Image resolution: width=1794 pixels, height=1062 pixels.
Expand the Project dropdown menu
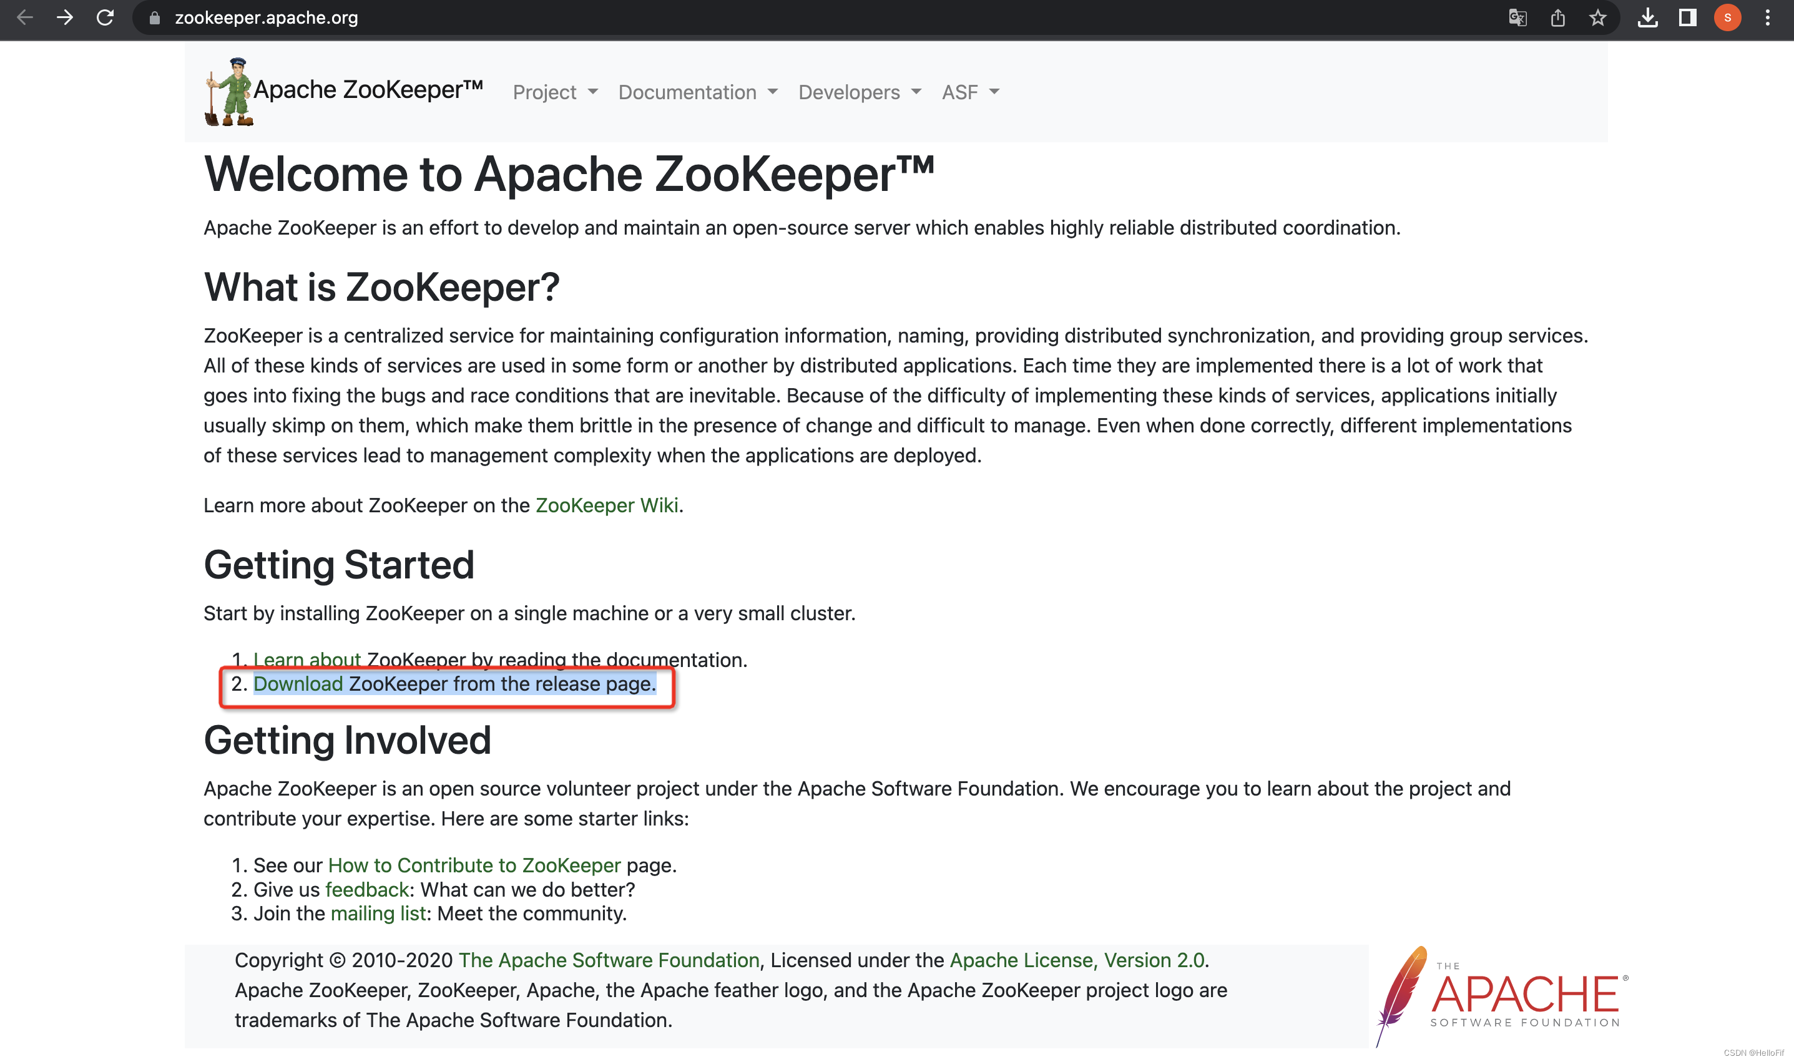tap(555, 92)
